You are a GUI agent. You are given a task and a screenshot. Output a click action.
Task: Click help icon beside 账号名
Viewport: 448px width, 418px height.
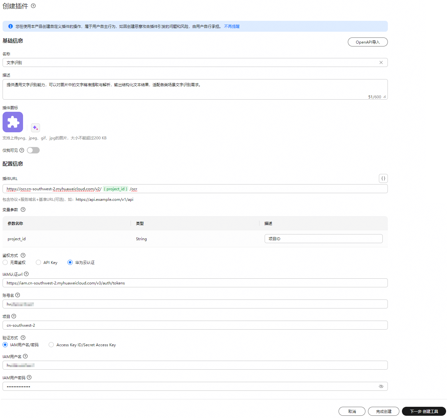pos(18,295)
